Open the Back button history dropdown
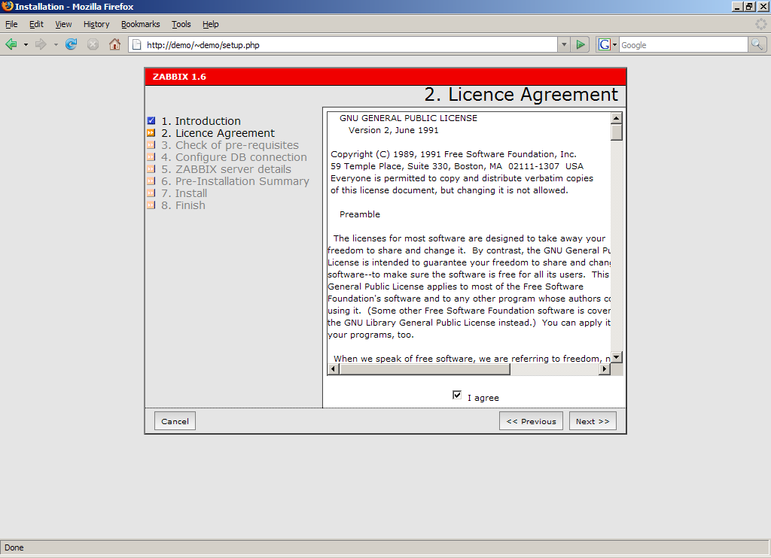Image resolution: width=771 pixels, height=558 pixels. coord(26,44)
